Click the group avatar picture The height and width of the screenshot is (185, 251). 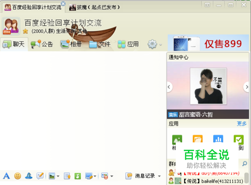[11, 26]
